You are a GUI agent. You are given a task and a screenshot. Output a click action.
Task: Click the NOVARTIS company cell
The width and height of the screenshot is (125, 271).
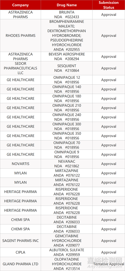point(20,164)
